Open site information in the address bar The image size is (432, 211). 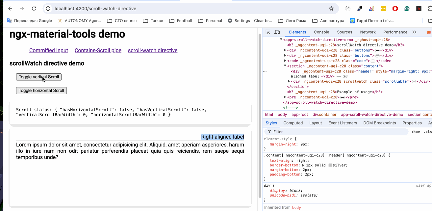pyautogui.click(x=48, y=9)
